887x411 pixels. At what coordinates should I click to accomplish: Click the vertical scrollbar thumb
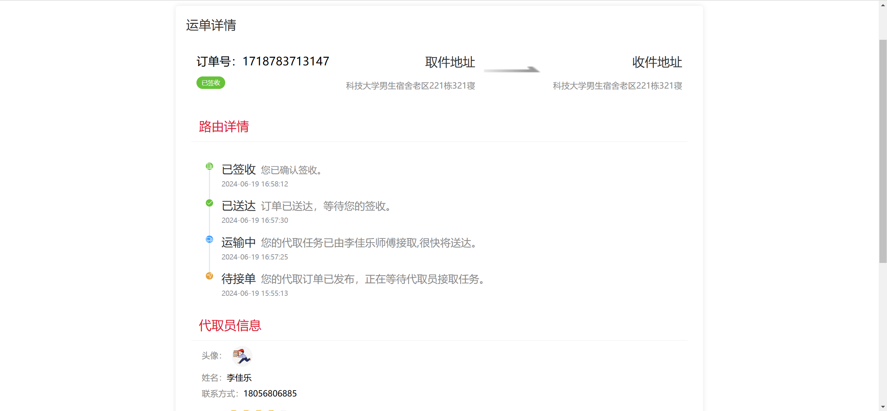(883, 151)
